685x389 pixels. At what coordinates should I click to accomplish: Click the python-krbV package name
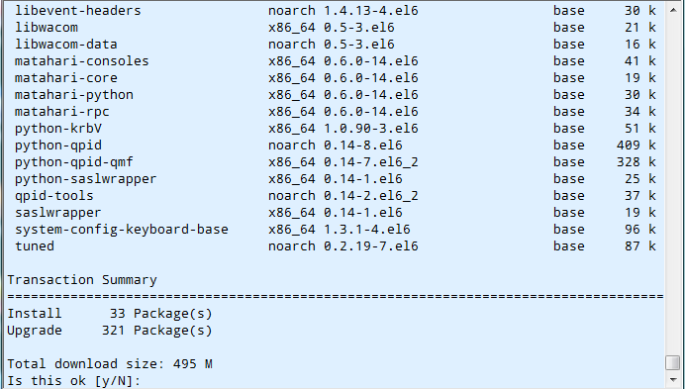(58, 128)
